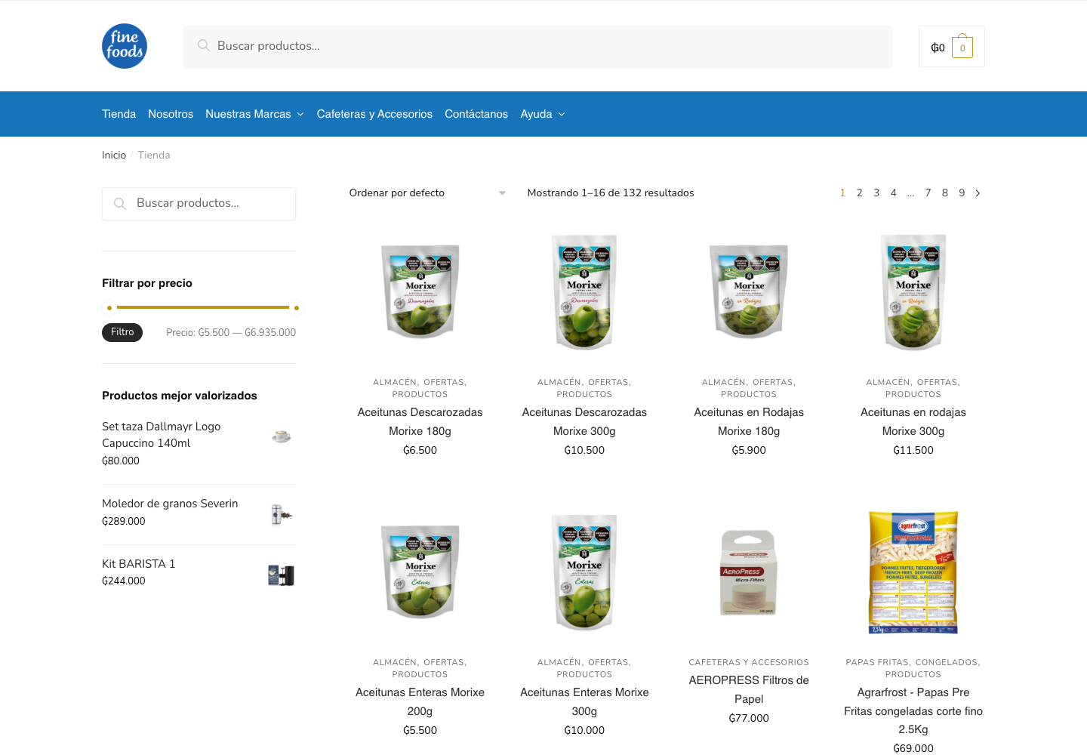Go to next results page arrow

tap(978, 193)
